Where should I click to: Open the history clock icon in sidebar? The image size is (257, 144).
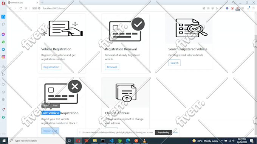(x=3, y=92)
